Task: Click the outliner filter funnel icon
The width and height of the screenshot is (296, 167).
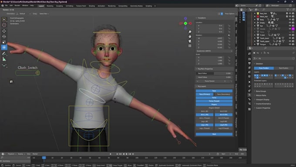Action: [x=288, y=10]
